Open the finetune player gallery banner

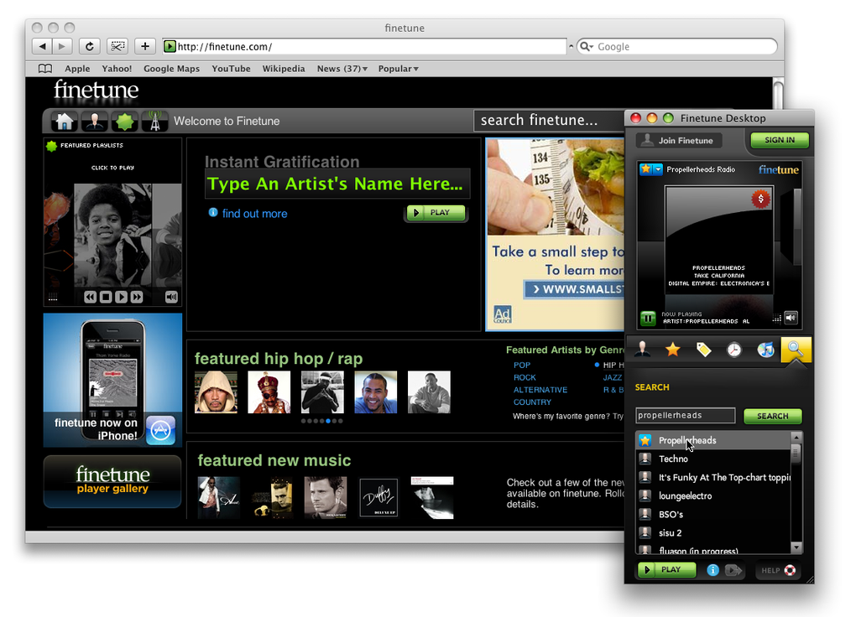[x=112, y=481]
